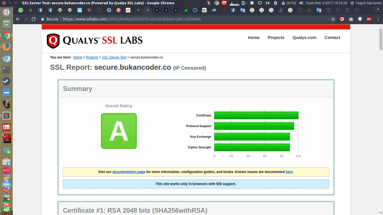The width and height of the screenshot is (383, 215).
Task: Bookmark this page with the star icon
Action: point(333,19)
